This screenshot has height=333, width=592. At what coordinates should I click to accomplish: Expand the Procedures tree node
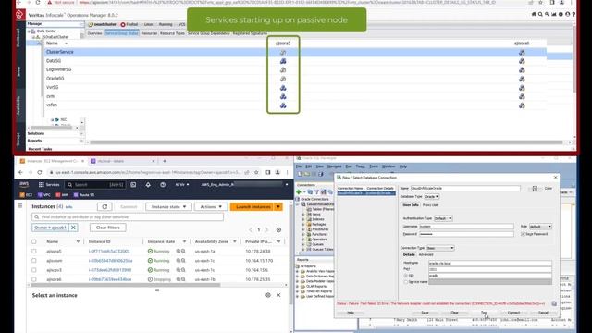(303, 229)
